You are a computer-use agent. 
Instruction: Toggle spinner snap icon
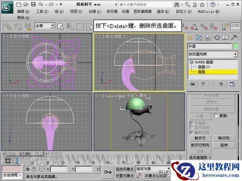point(213,27)
